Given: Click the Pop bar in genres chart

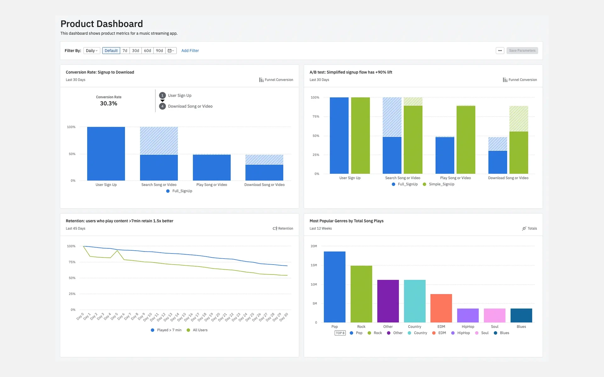Looking at the screenshot, I should click(x=334, y=287).
